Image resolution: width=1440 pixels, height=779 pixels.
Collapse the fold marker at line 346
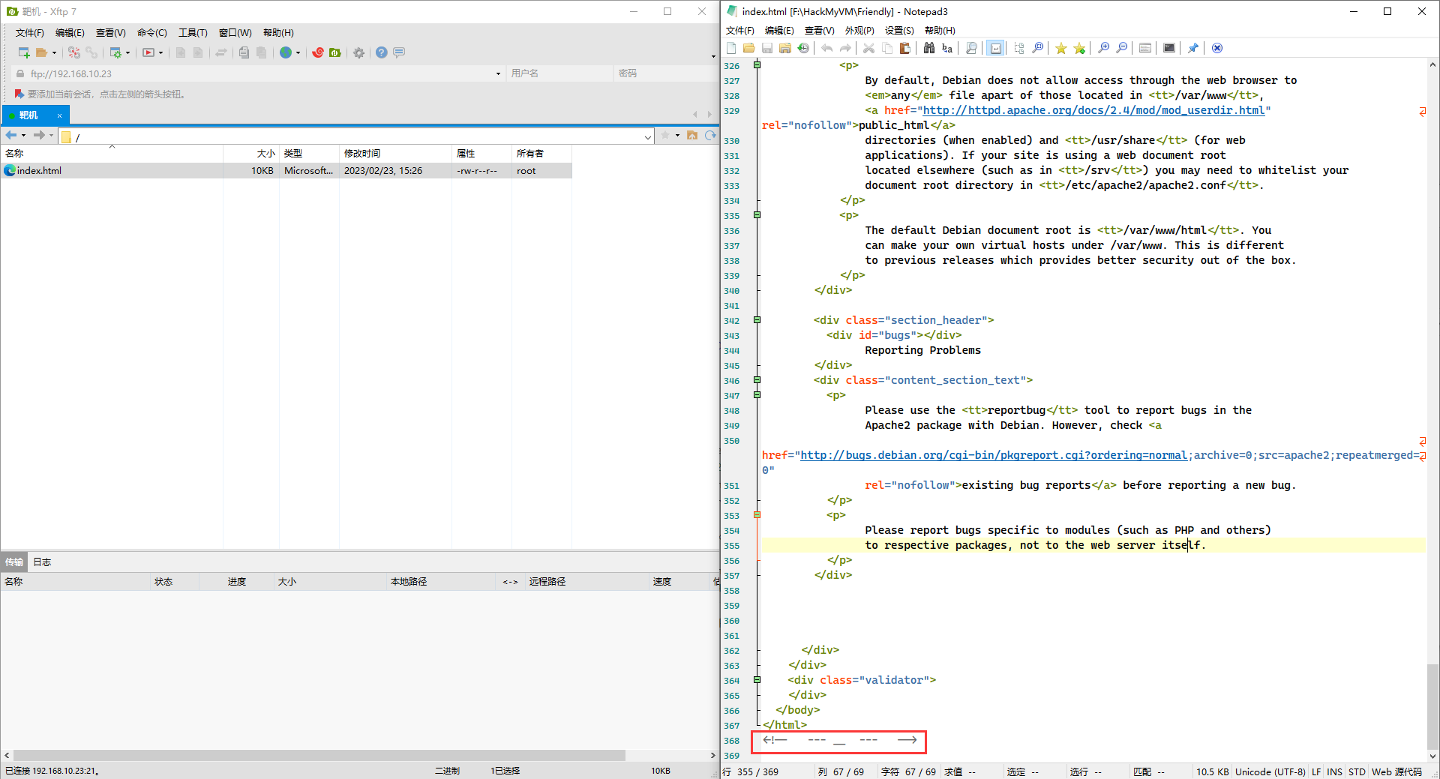pos(757,380)
